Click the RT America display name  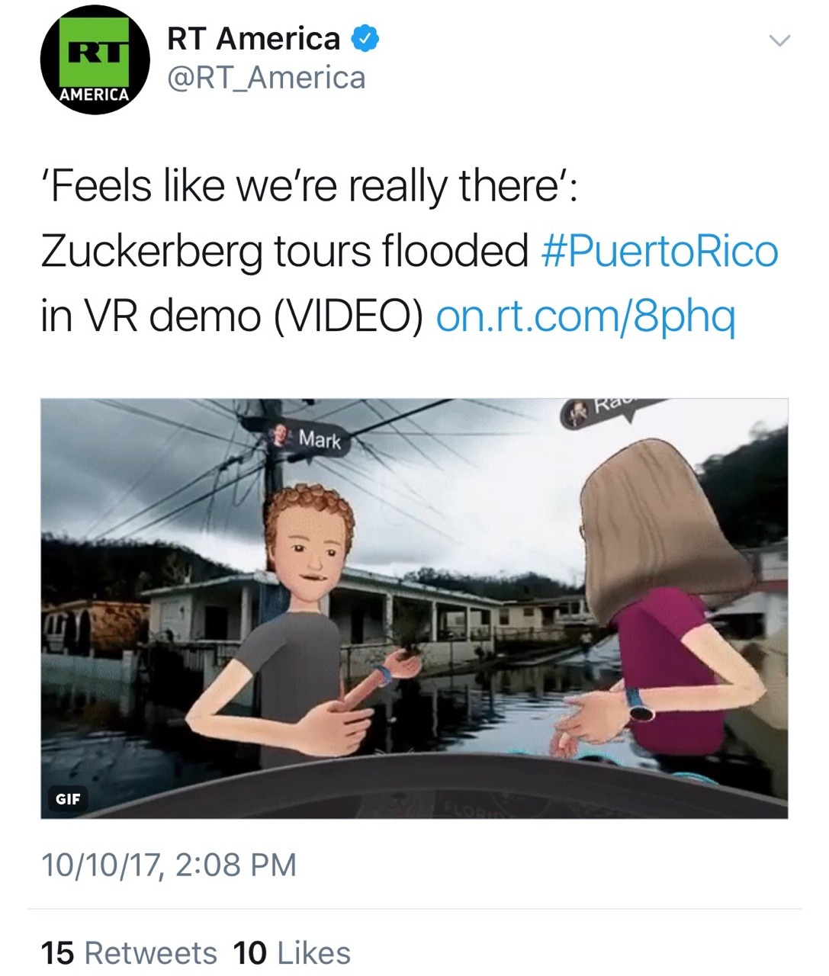click(253, 38)
